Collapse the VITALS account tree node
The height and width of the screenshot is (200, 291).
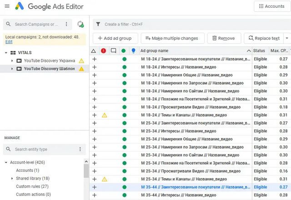click(x=6, y=53)
